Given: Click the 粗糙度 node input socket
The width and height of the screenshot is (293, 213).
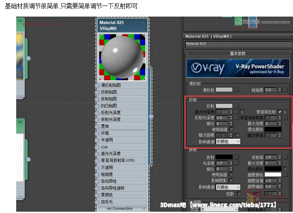Looking at the screenshot, I should click(97, 175).
